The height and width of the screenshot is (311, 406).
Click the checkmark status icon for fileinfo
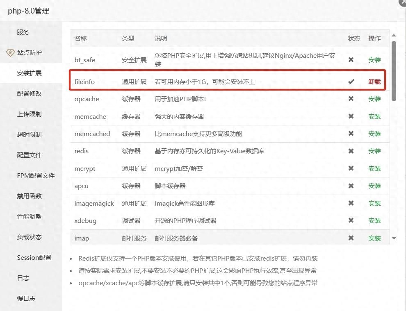pos(351,81)
